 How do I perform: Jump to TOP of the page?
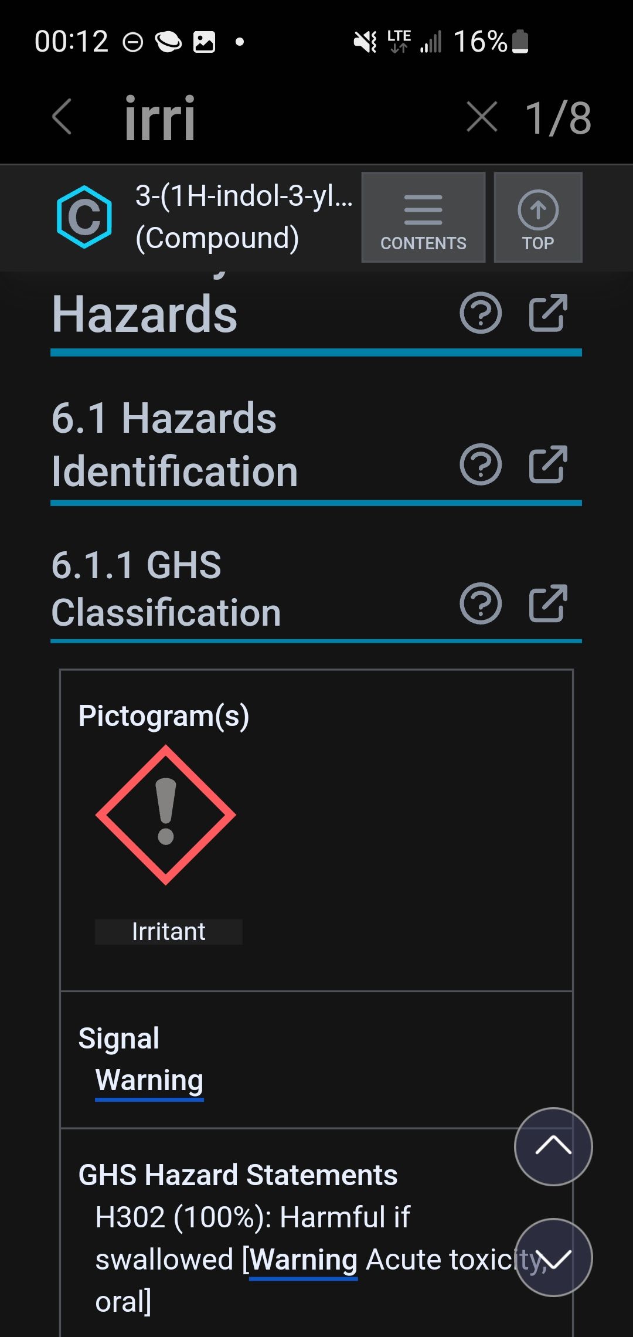click(x=538, y=217)
